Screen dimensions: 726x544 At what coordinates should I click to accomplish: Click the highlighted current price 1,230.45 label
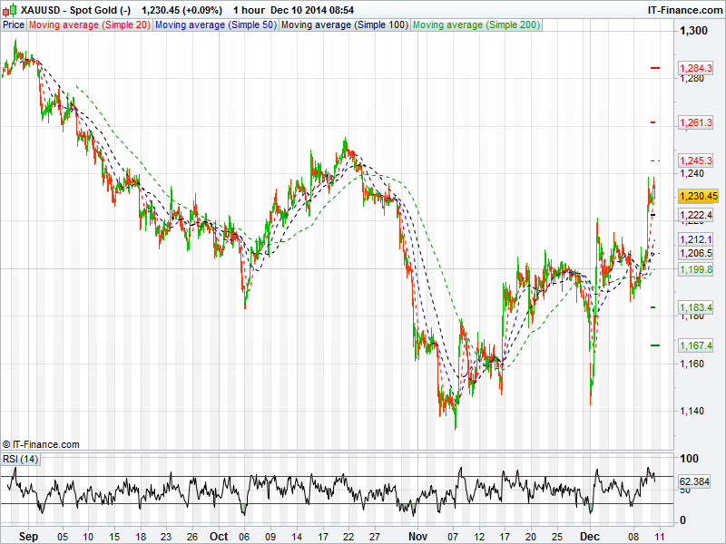pos(698,196)
